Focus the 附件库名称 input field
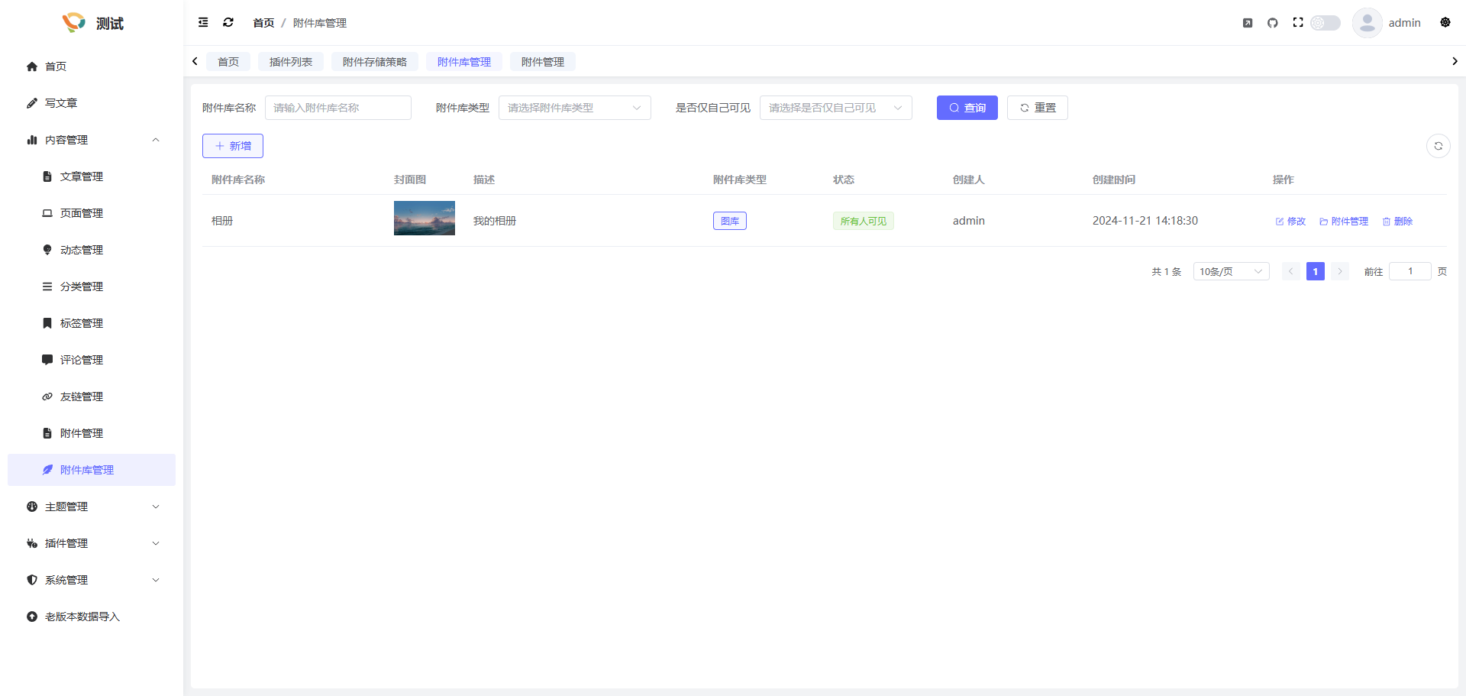Viewport: 1466px width, 696px height. coord(337,108)
